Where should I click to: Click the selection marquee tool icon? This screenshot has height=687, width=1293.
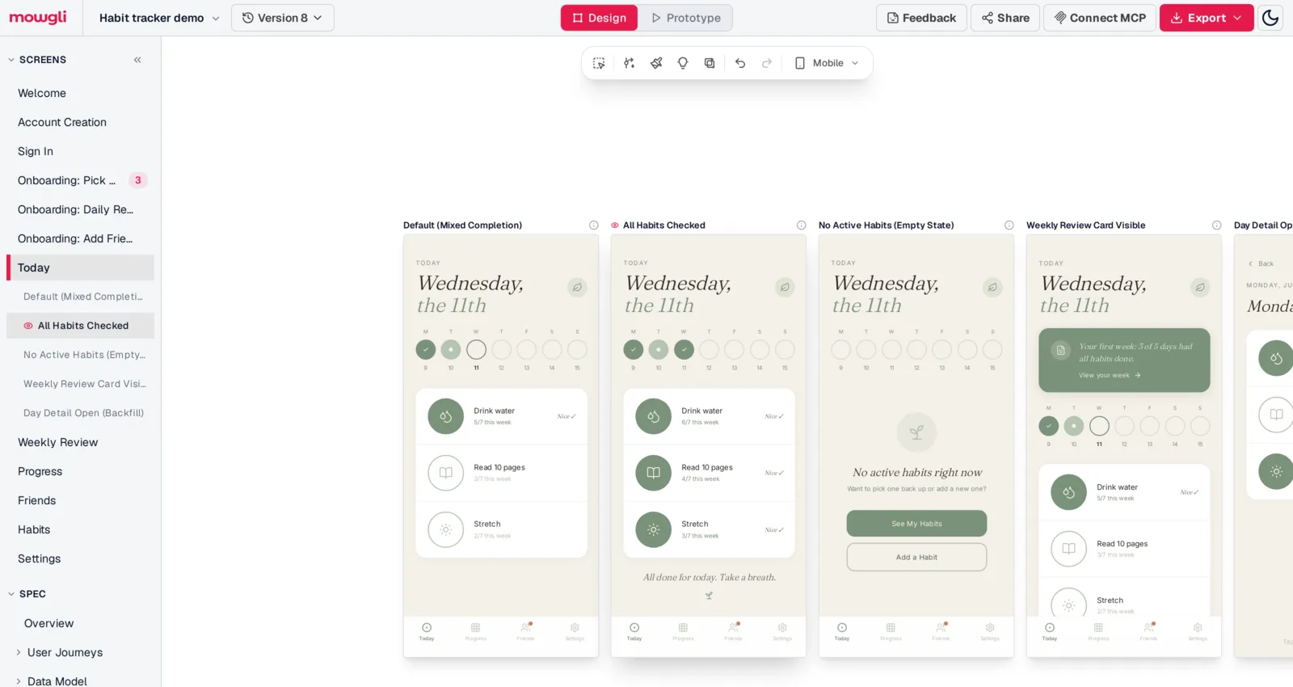(599, 63)
